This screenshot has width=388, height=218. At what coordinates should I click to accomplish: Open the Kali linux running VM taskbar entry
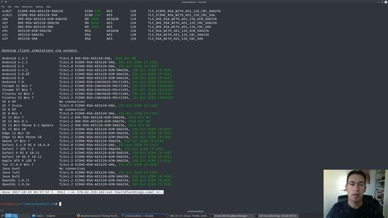click(276, 216)
